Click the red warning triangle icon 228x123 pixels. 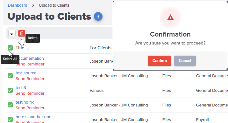pyautogui.click(x=170, y=17)
